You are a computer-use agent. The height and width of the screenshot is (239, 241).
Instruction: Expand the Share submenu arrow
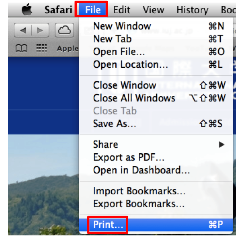pos(221,144)
